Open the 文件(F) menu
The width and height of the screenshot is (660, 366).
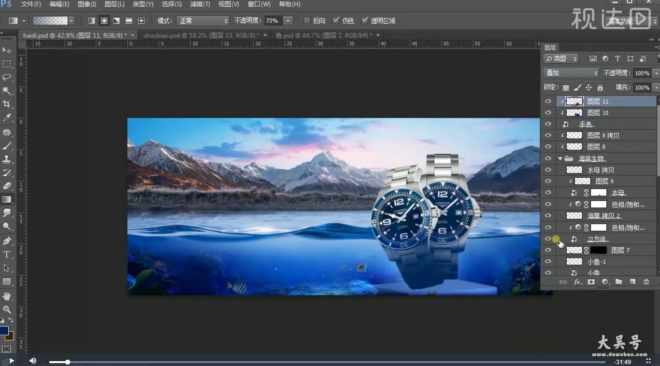(x=31, y=4)
